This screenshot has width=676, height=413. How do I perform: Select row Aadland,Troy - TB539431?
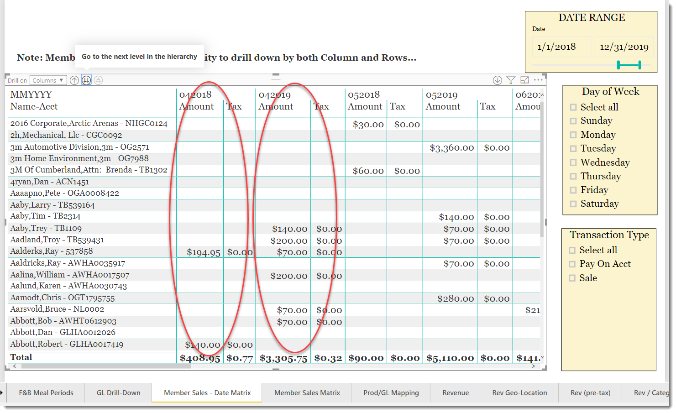pyautogui.click(x=57, y=240)
